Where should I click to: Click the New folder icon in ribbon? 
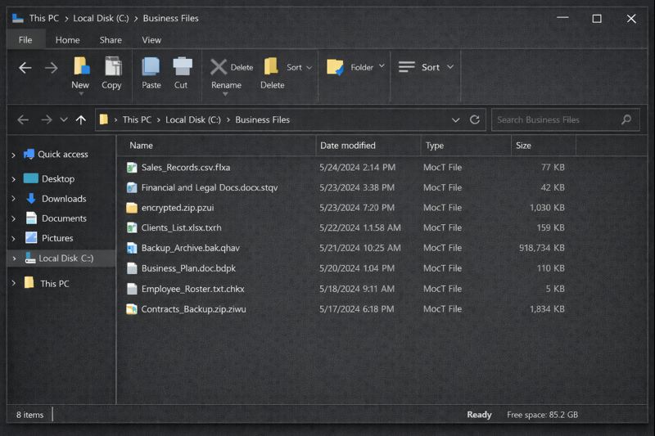(80, 68)
